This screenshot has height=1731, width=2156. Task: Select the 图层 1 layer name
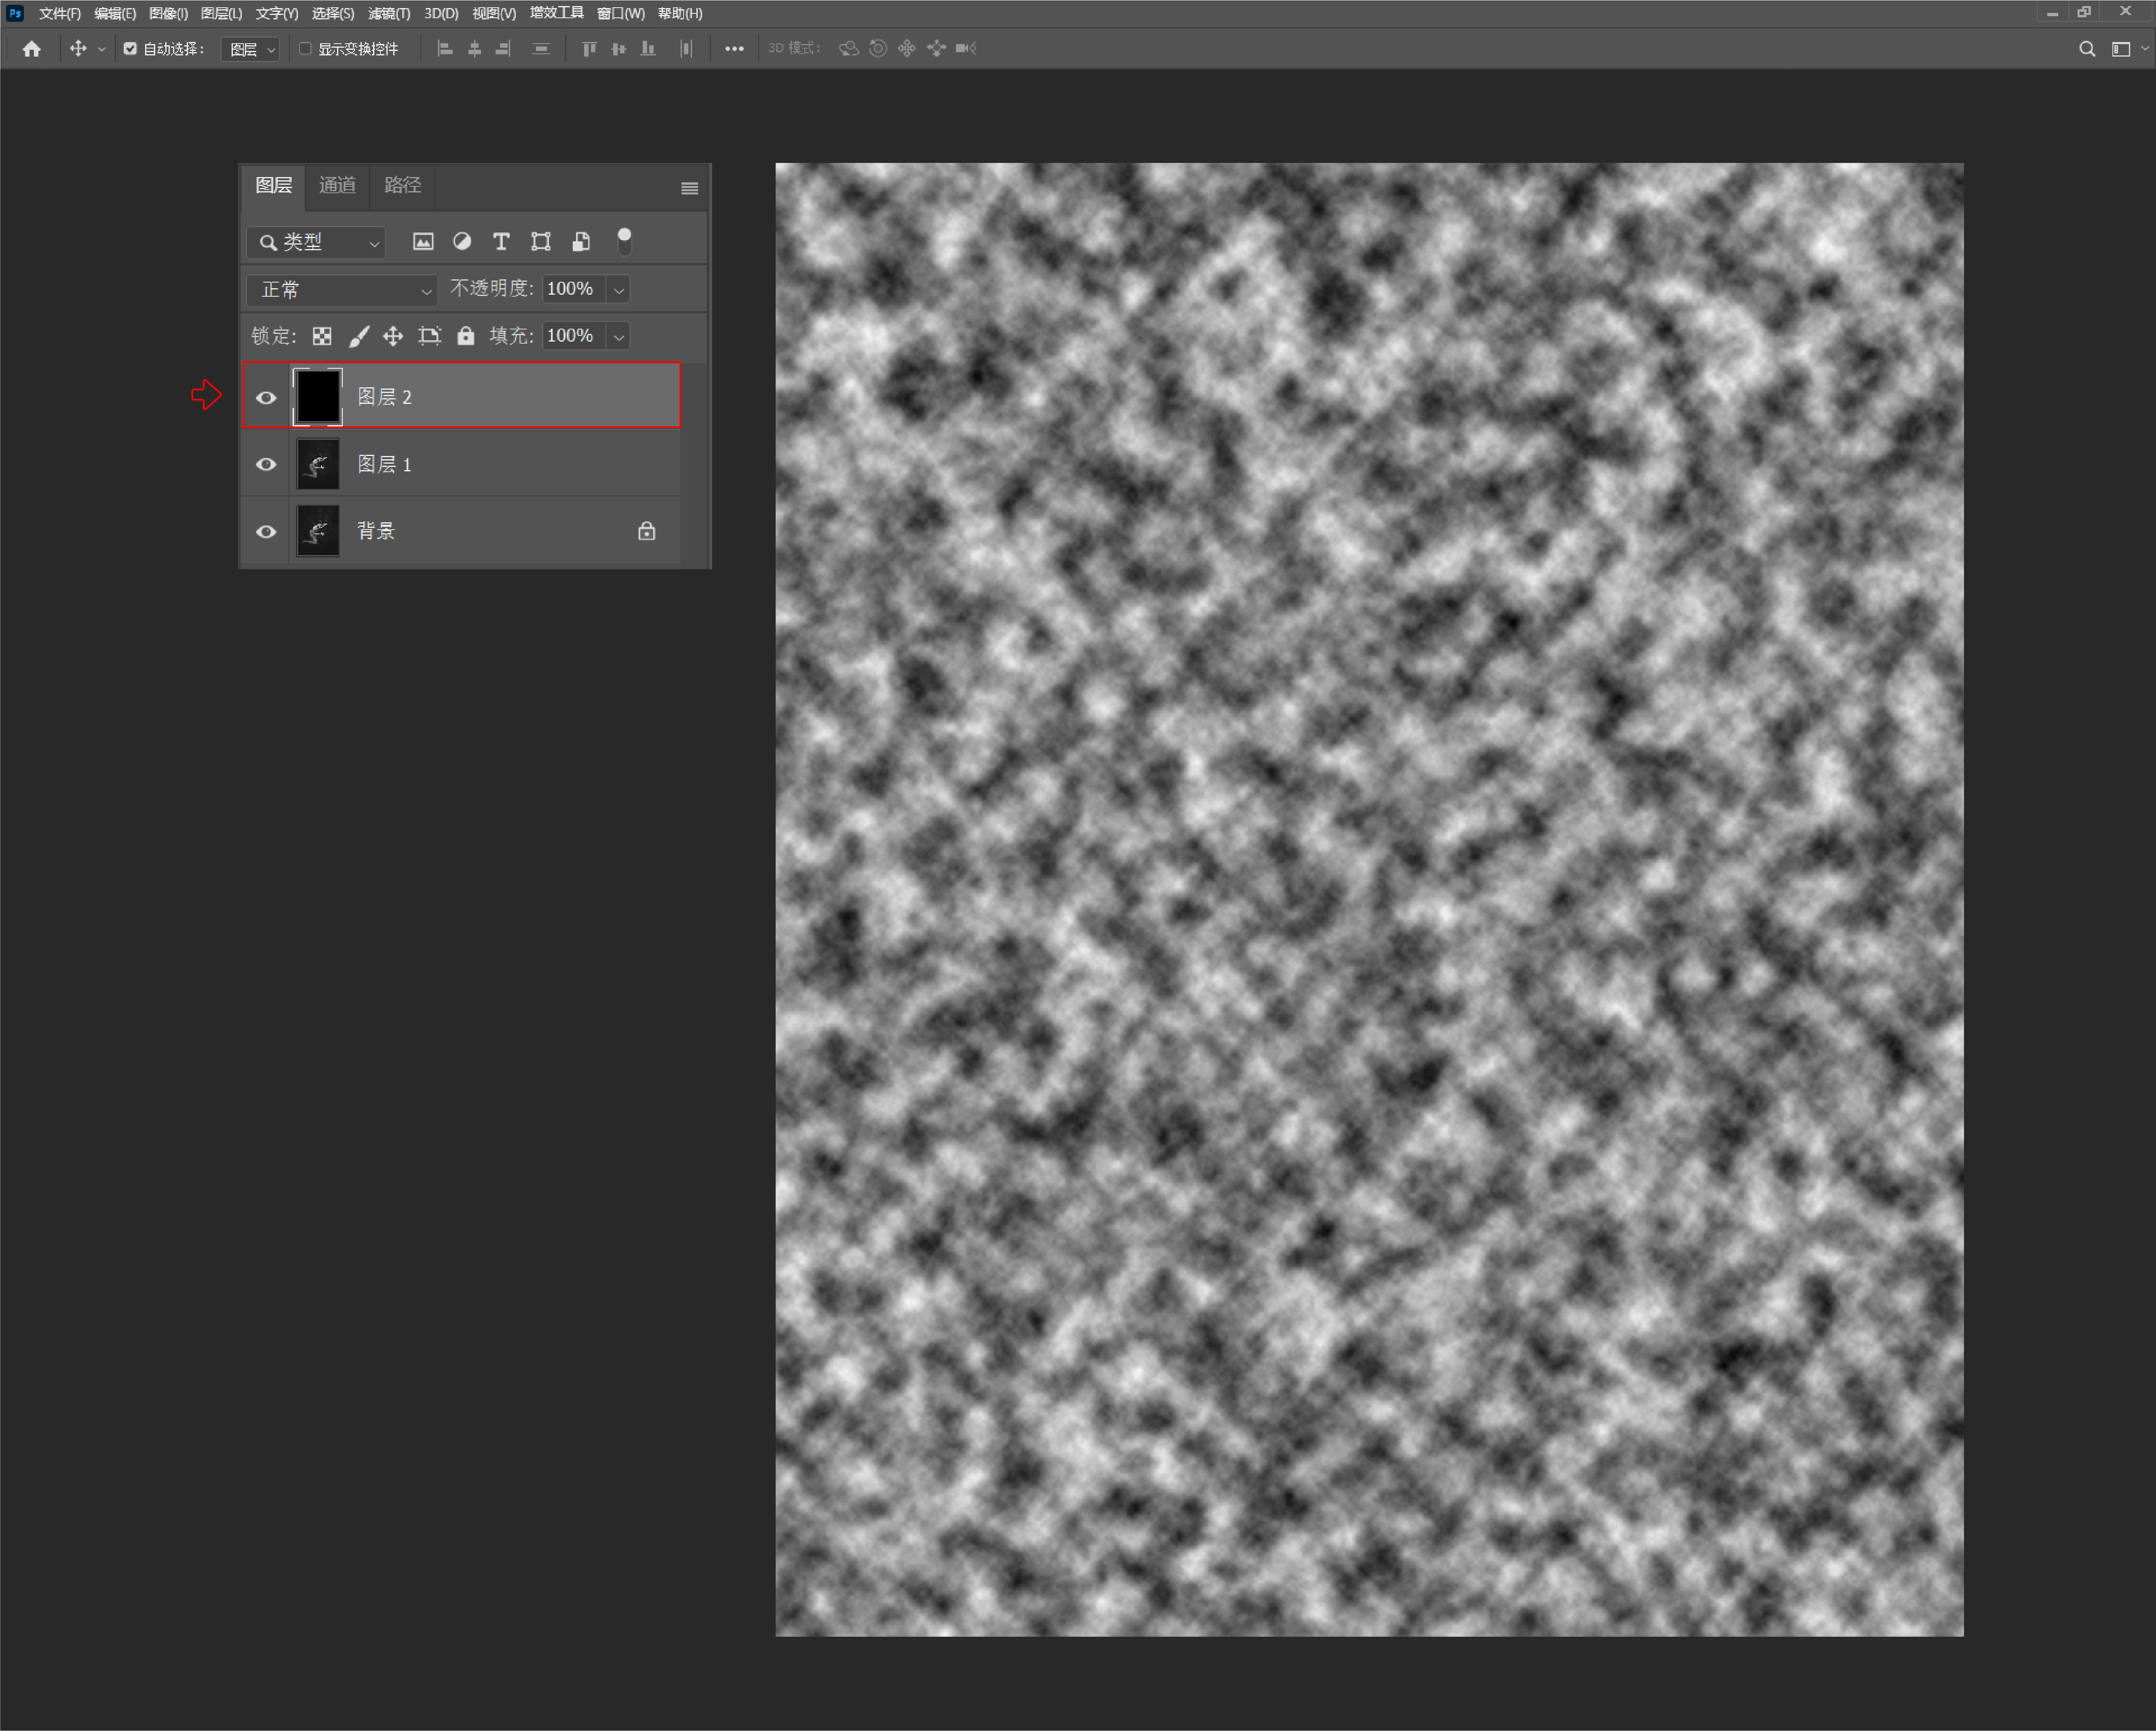[x=385, y=464]
